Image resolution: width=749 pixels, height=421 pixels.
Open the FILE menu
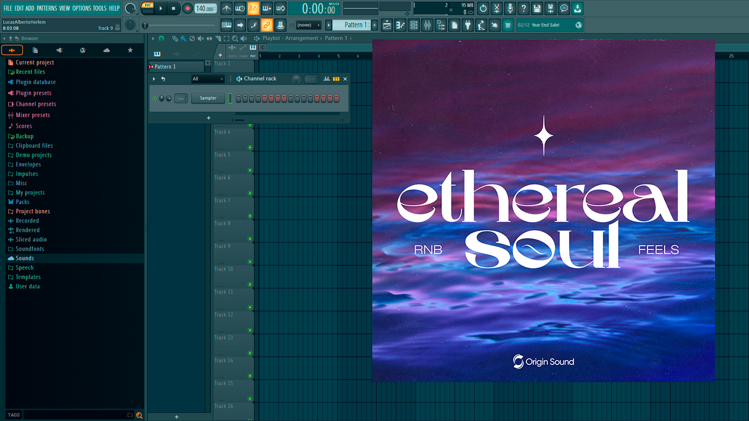[x=8, y=8]
